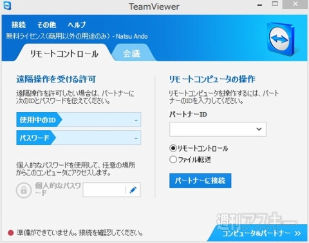The image size is (309, 243).
Task: Close the TeamViewer window
Action: pyautogui.click(x=295, y=5)
